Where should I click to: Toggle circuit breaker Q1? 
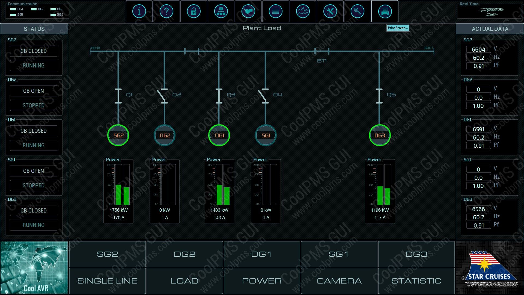pos(118,96)
